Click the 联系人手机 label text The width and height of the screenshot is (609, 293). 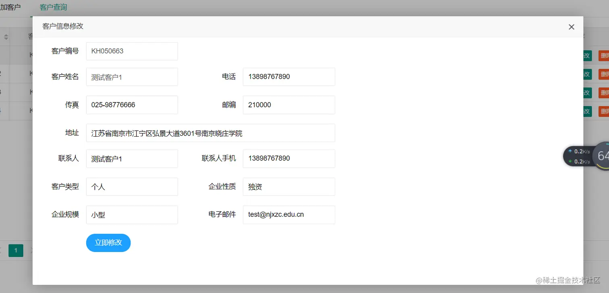click(219, 158)
